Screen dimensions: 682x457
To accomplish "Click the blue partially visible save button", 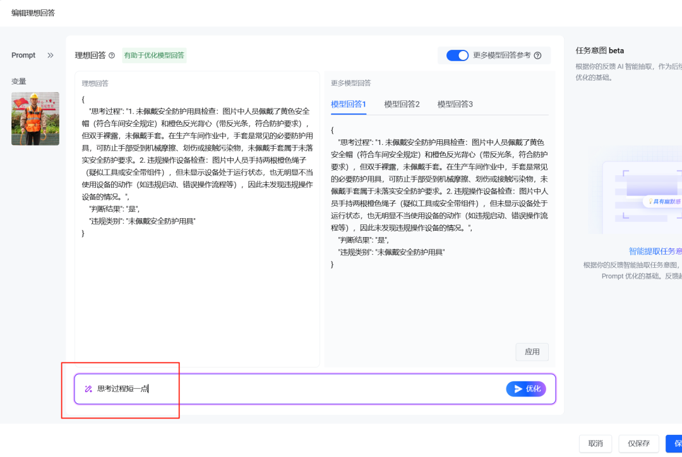I will [674, 444].
